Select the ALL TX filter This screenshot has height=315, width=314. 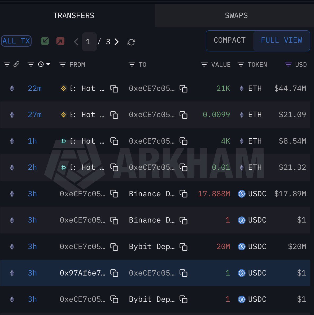[x=16, y=41]
